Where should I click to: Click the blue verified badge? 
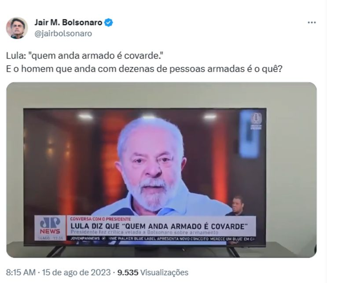(109, 22)
